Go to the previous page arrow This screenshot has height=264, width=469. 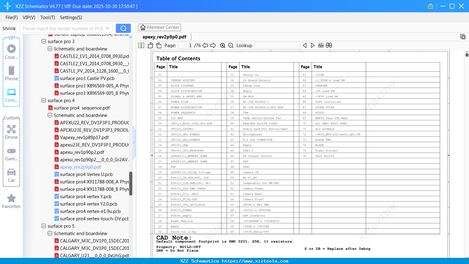(205, 46)
